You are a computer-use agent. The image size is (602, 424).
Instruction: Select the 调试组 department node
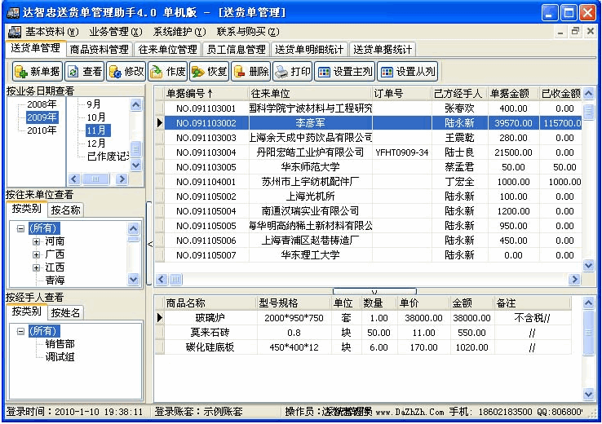[x=60, y=357]
